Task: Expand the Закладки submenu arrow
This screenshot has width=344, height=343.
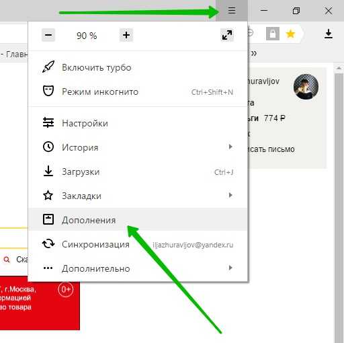Action: point(230,195)
